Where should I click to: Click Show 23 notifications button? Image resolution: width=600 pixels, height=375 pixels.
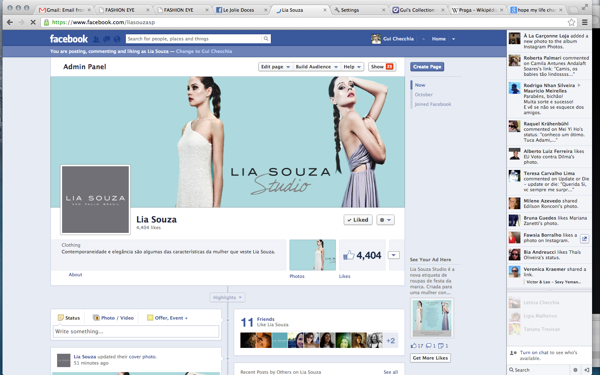[382, 67]
